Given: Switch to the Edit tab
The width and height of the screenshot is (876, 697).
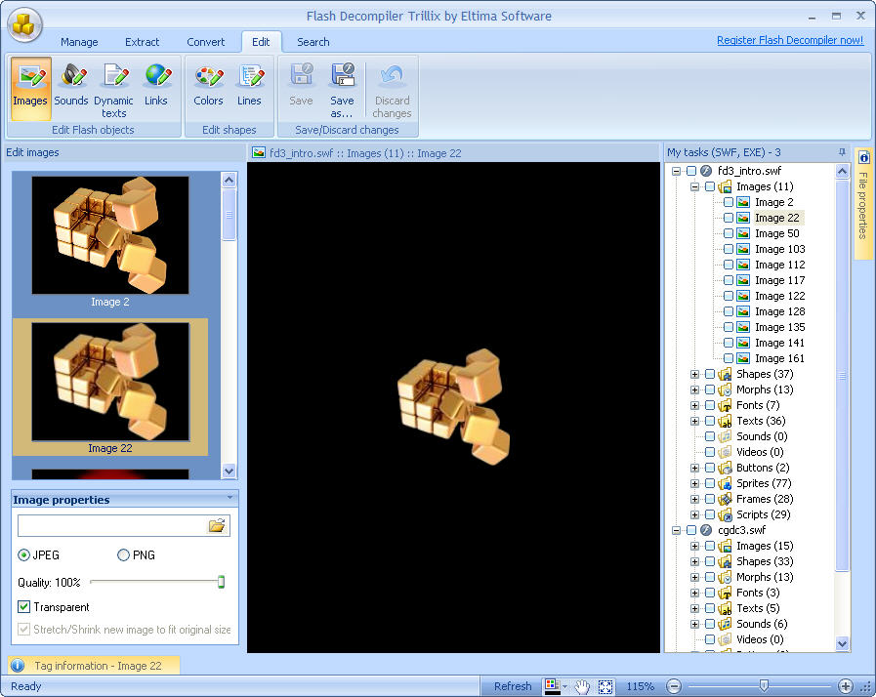Looking at the screenshot, I should click(x=261, y=42).
